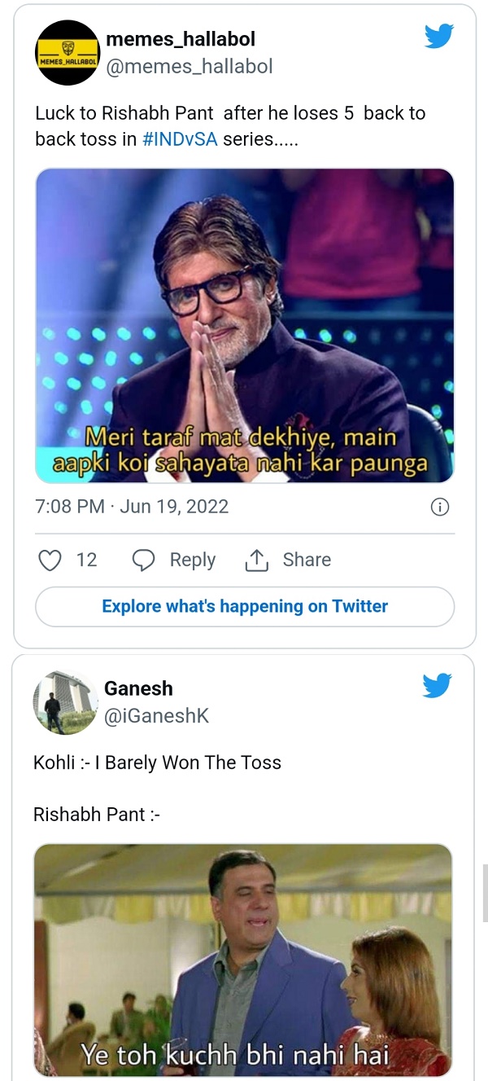Click Explore what's happening on Twitter
Viewport: 488px width, 1081px height.
244,606
